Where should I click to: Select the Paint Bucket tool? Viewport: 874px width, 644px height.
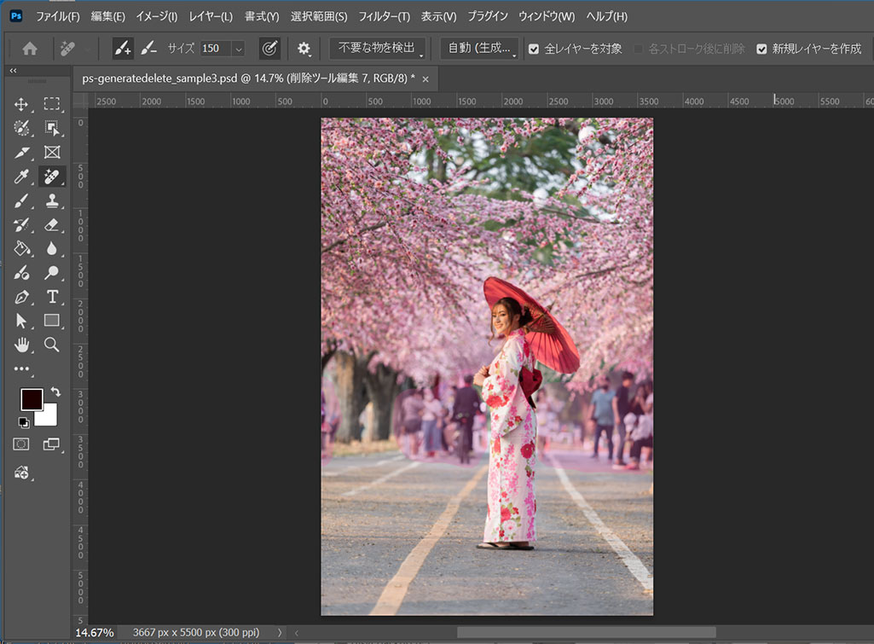21,249
